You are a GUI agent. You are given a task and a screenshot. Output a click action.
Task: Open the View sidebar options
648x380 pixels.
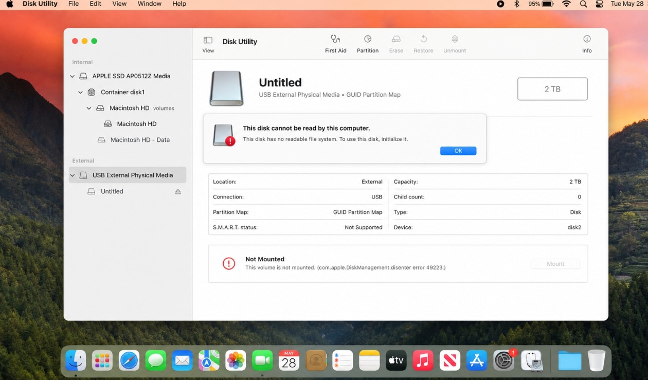tap(208, 44)
